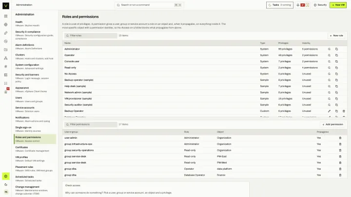
Task: Delete the group:service-desk PM-East permission
Action: tap(340, 156)
